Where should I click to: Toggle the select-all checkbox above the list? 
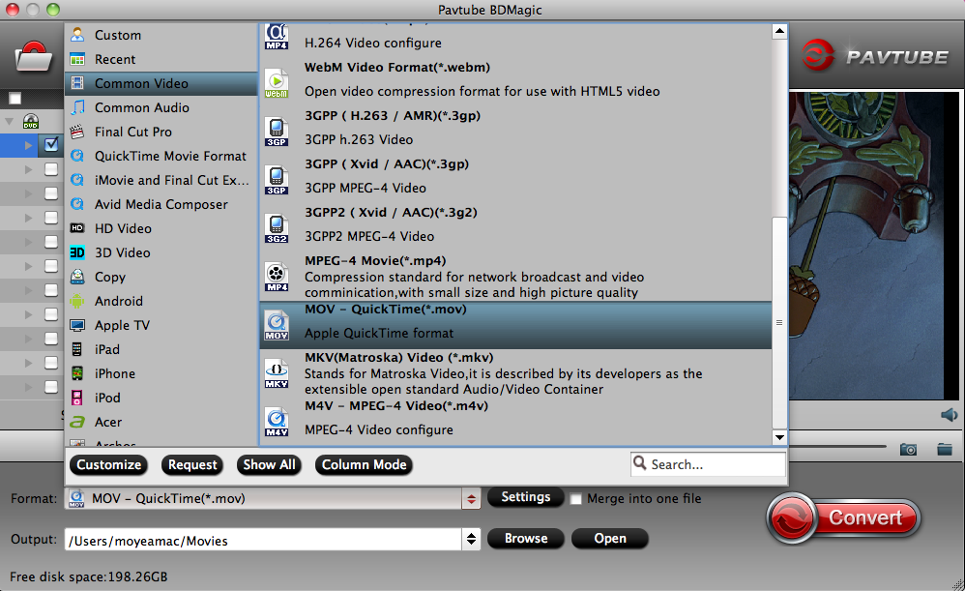[15, 99]
